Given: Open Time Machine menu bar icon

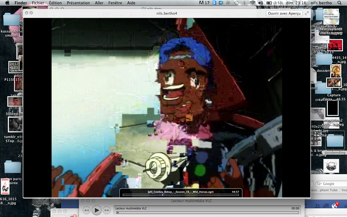Looking at the screenshot, I should point(236,3).
